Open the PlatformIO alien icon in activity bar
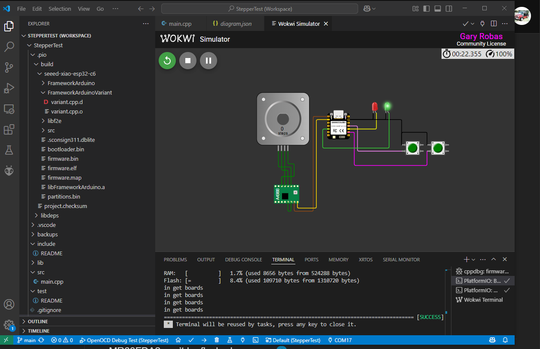Screen dimensions: 540x349 coord(9,171)
